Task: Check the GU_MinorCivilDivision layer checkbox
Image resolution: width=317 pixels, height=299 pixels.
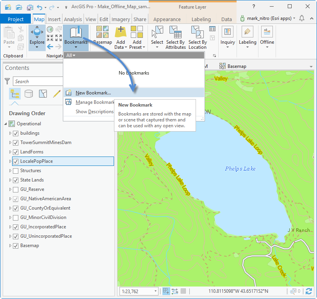Action: 16,218
